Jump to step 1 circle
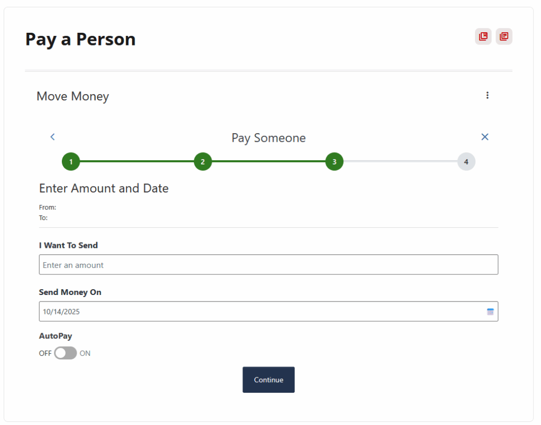 pyautogui.click(x=71, y=162)
